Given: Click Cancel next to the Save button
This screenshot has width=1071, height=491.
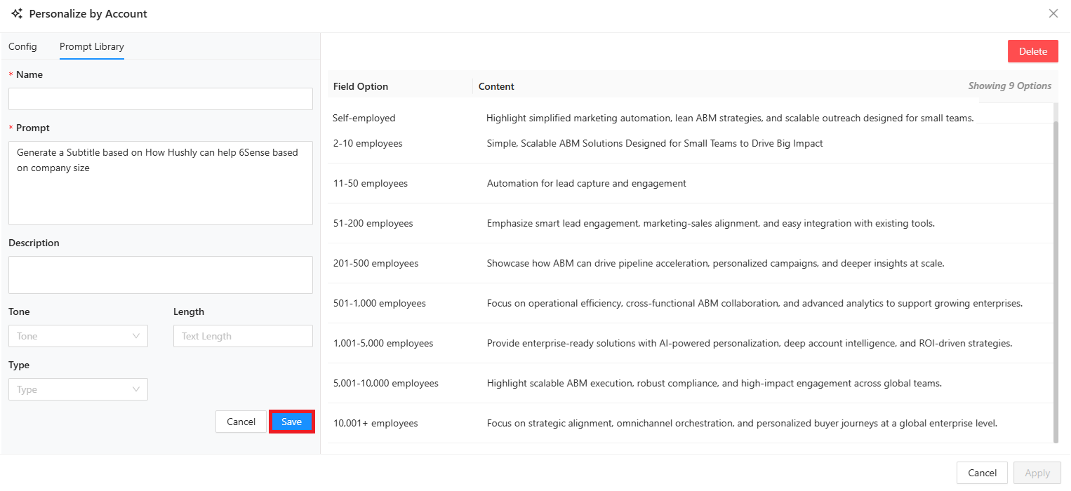Looking at the screenshot, I should (241, 422).
